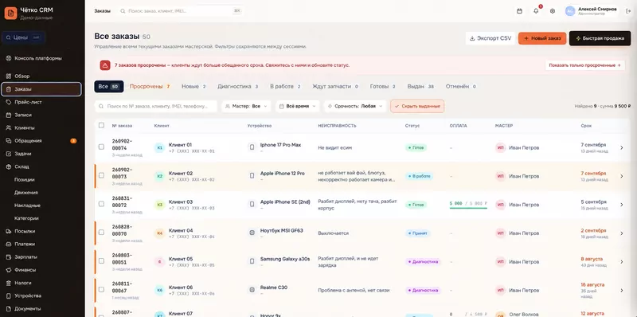Click the Чётко CRM logo icon
637x317 pixels.
[10, 13]
